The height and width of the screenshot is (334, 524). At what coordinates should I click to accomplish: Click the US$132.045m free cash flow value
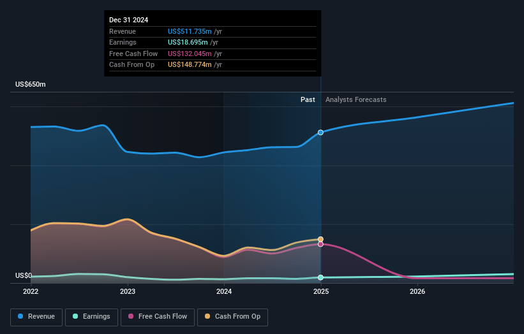click(190, 54)
